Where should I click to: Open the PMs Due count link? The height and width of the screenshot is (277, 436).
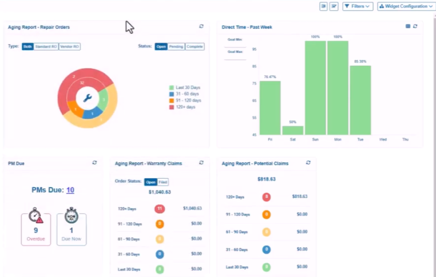tap(71, 190)
